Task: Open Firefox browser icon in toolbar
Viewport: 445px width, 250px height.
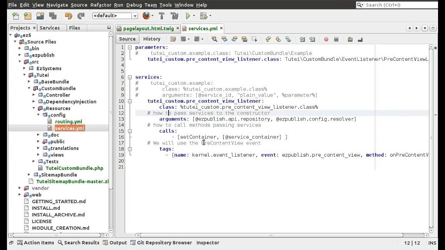Action: [x=146, y=16]
